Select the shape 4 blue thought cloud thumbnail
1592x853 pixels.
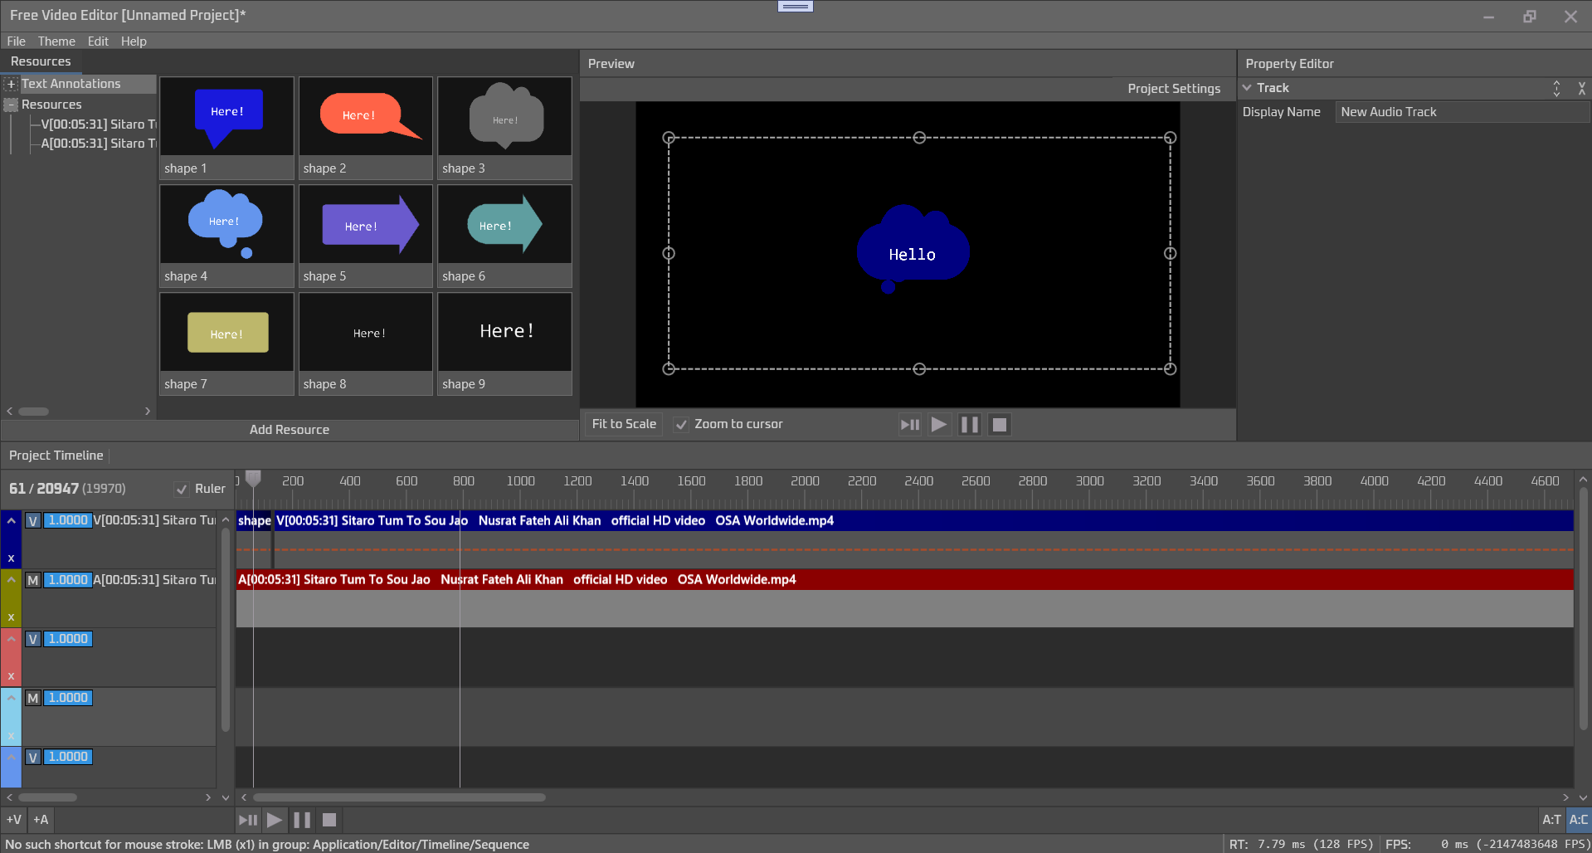tap(226, 225)
